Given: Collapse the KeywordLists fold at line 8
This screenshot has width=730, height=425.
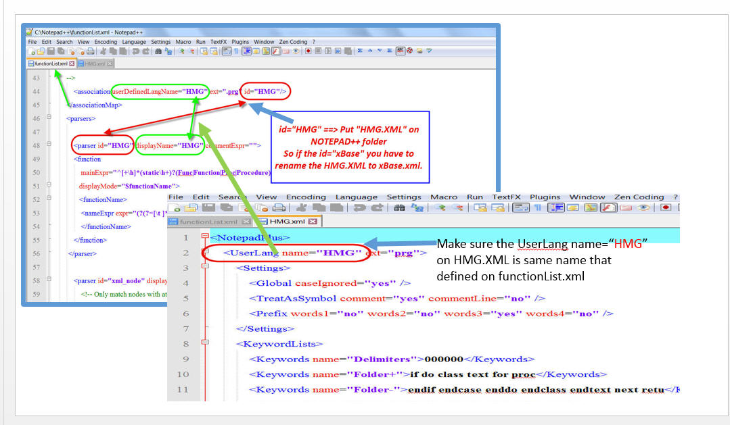Looking at the screenshot, I should 204,341.
